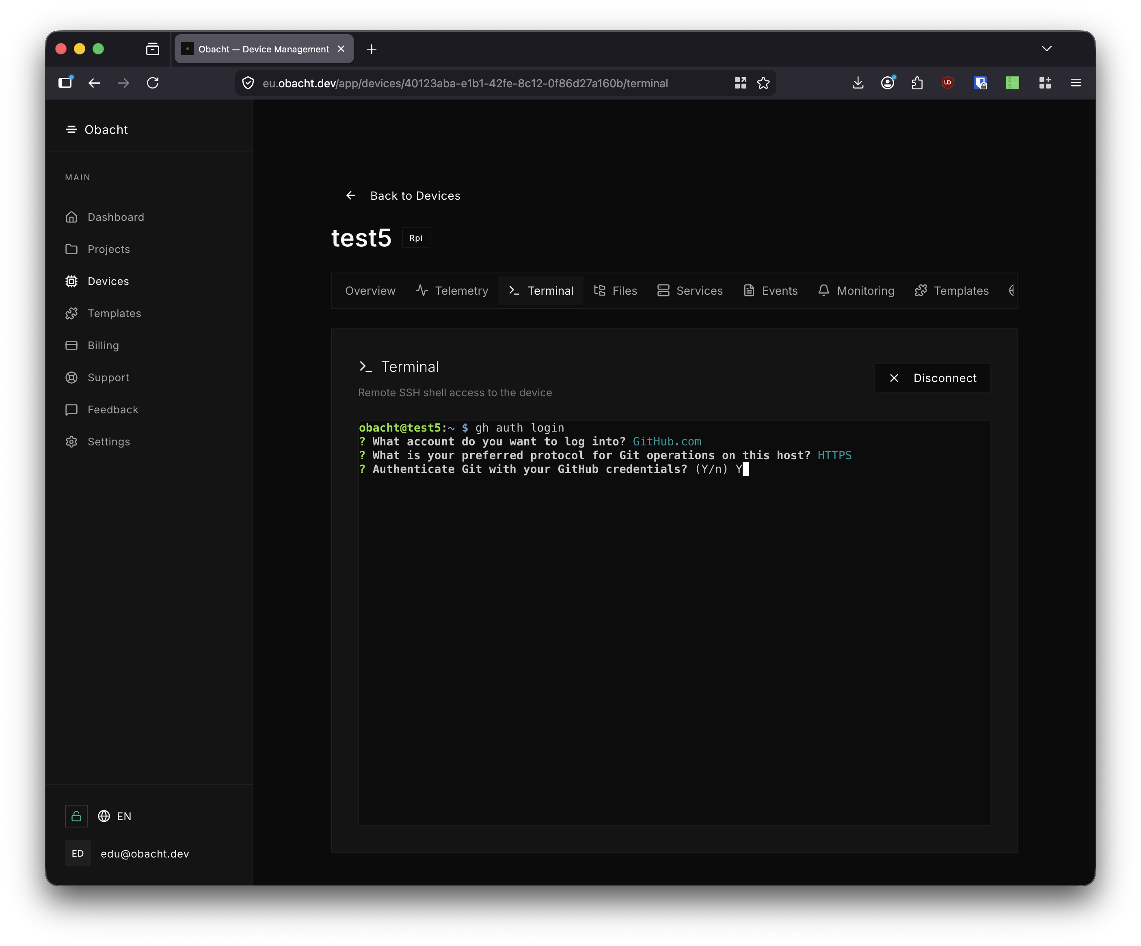
Task: Click the shield tracking protection icon
Action: [x=249, y=83]
